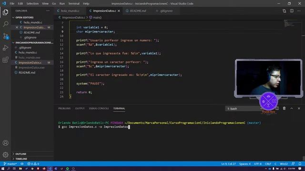The height and width of the screenshot is (171, 305).
Task: Click the errors and warnings status indicator
Action: pos(33,164)
